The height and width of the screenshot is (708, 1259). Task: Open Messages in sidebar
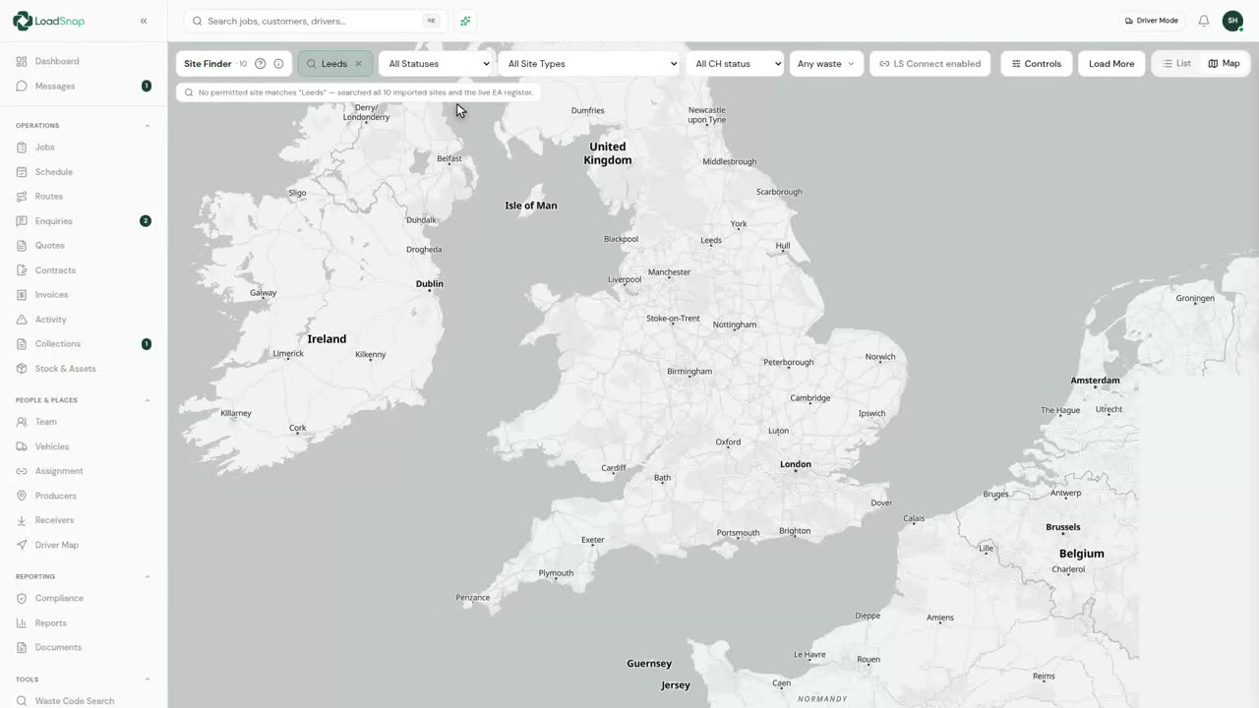pos(84,86)
